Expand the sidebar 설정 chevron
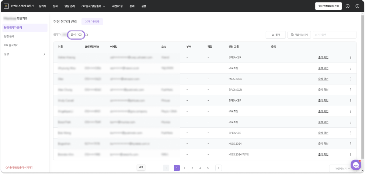The height and width of the screenshot is (174, 365). [x=44, y=54]
